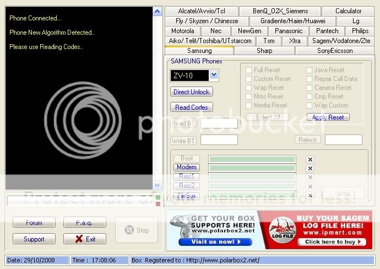380x269 pixels.
Task: Enable the Full Reset checkbox
Action: click(248, 70)
